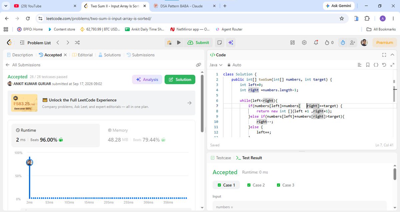400x212 pixels.
Task: Open the Problem List panel
Action: 35,42
